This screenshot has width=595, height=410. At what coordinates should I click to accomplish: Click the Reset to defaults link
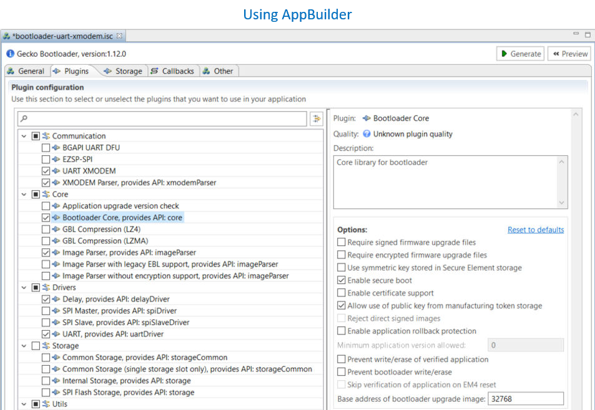pos(535,230)
